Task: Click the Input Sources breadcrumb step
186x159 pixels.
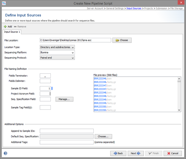Action: tap(134, 8)
